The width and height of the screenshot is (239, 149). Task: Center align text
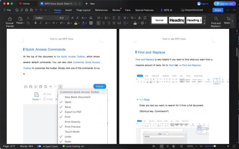[x=103, y=23]
